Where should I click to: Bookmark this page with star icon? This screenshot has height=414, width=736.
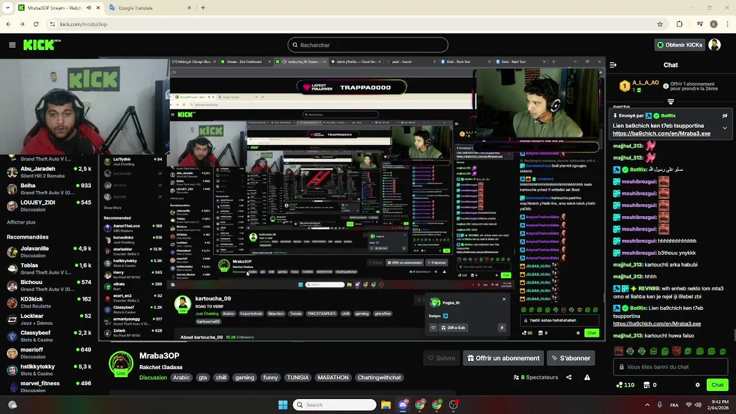coord(660,24)
